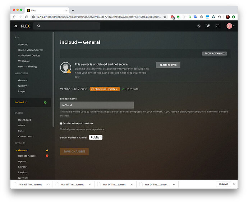Toggle Send crash reports to Plex checkbox
248x203 pixels.
point(61,123)
